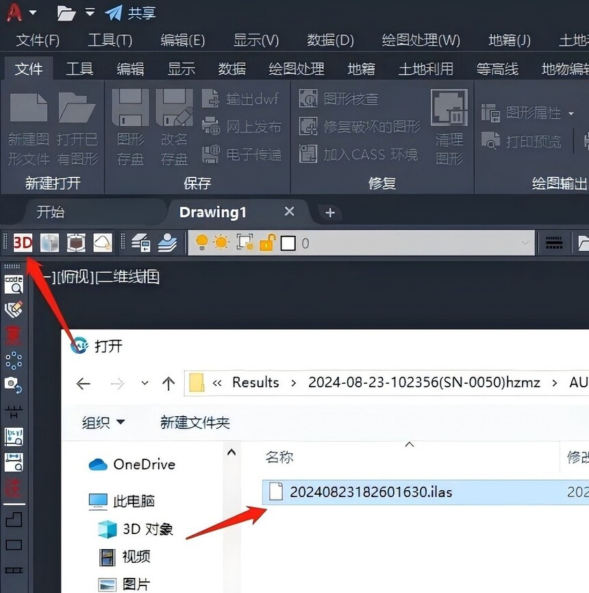Click the camera with rotate arrow icon
The width and height of the screenshot is (589, 593).
point(14,385)
